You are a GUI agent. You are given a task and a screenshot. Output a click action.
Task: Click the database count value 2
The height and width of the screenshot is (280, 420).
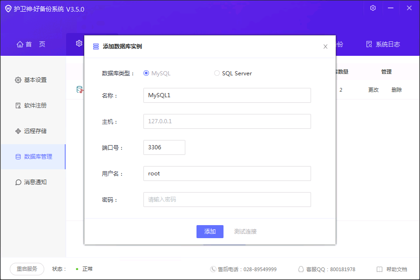(341, 90)
